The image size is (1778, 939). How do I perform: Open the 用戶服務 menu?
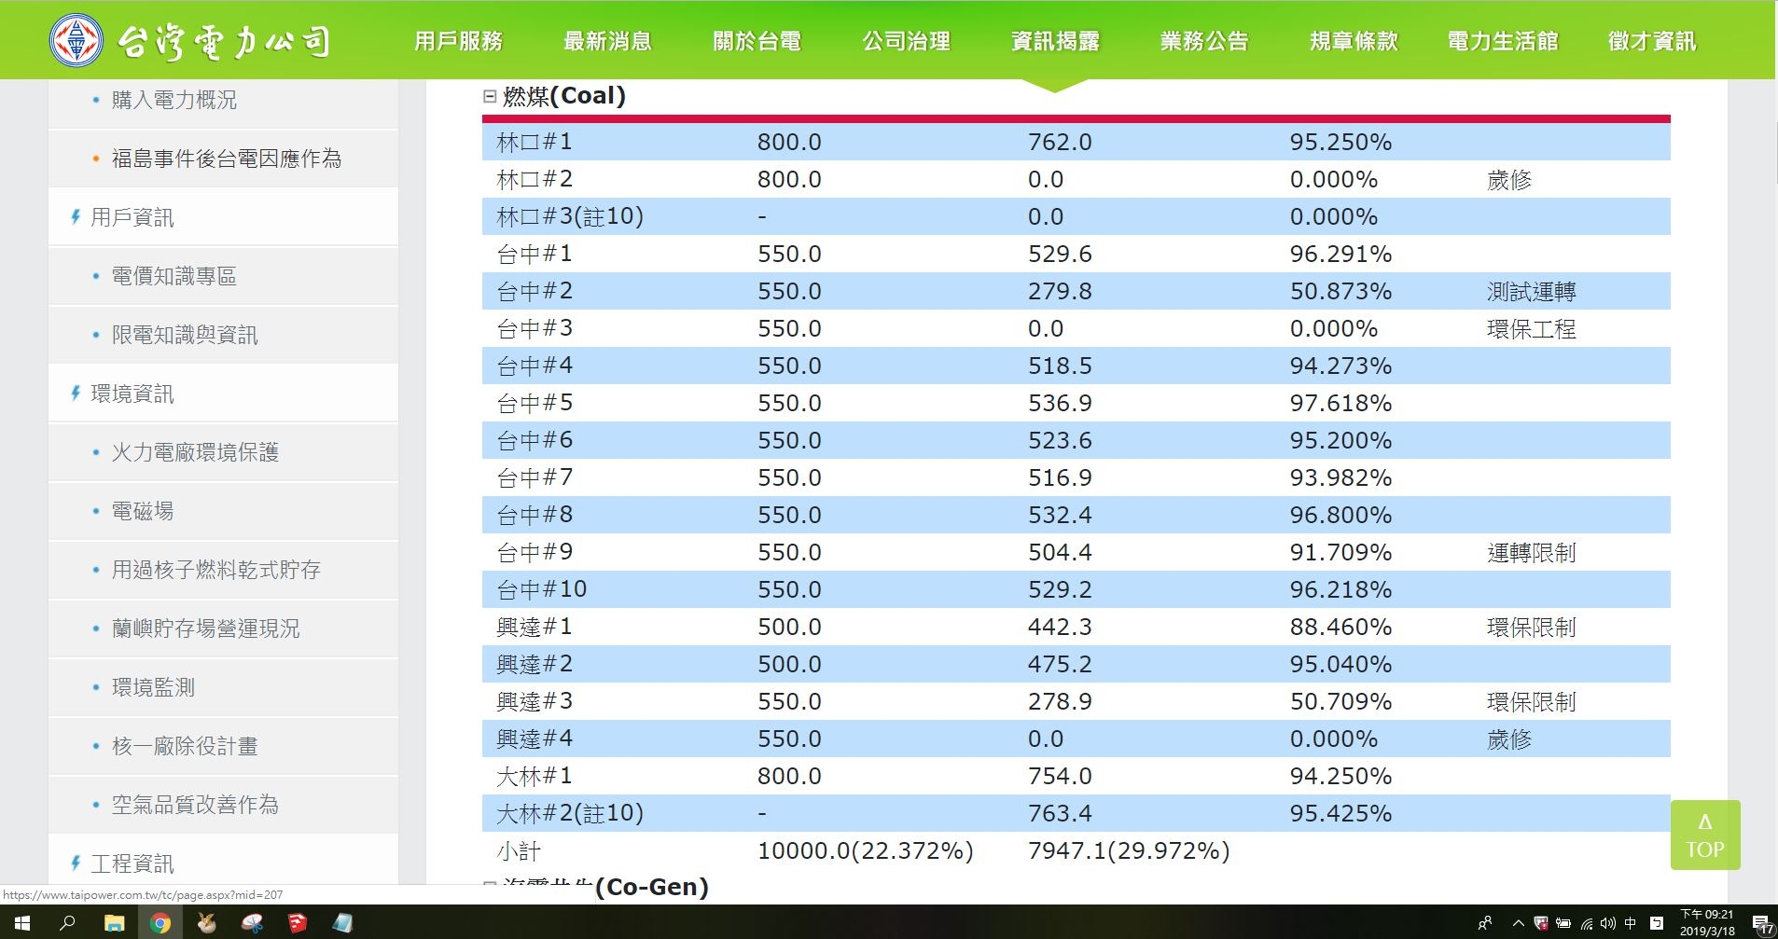(x=458, y=41)
